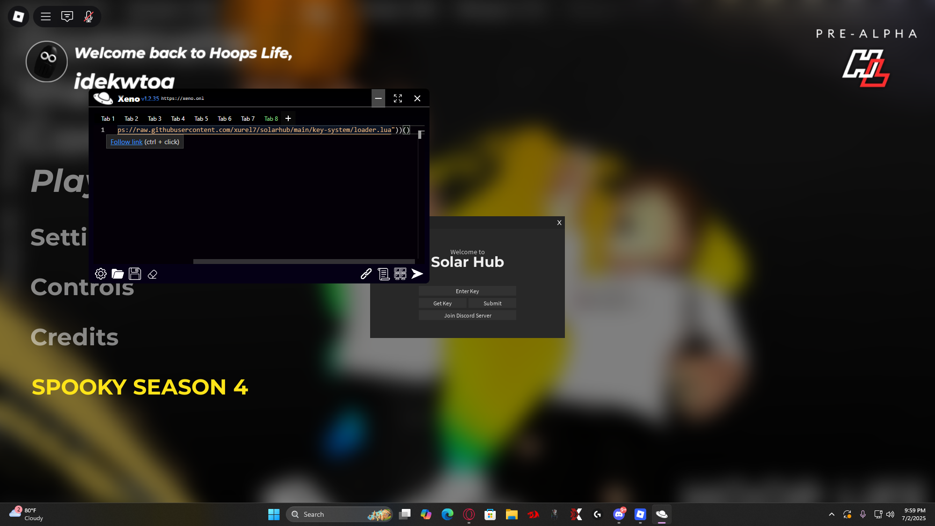Click the idekwtoa player avatar
This screenshot has width=935, height=526.
(x=47, y=61)
